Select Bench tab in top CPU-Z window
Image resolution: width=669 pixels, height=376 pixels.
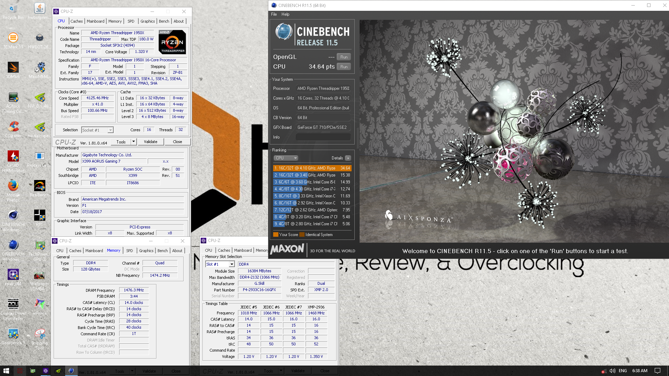[164, 21]
